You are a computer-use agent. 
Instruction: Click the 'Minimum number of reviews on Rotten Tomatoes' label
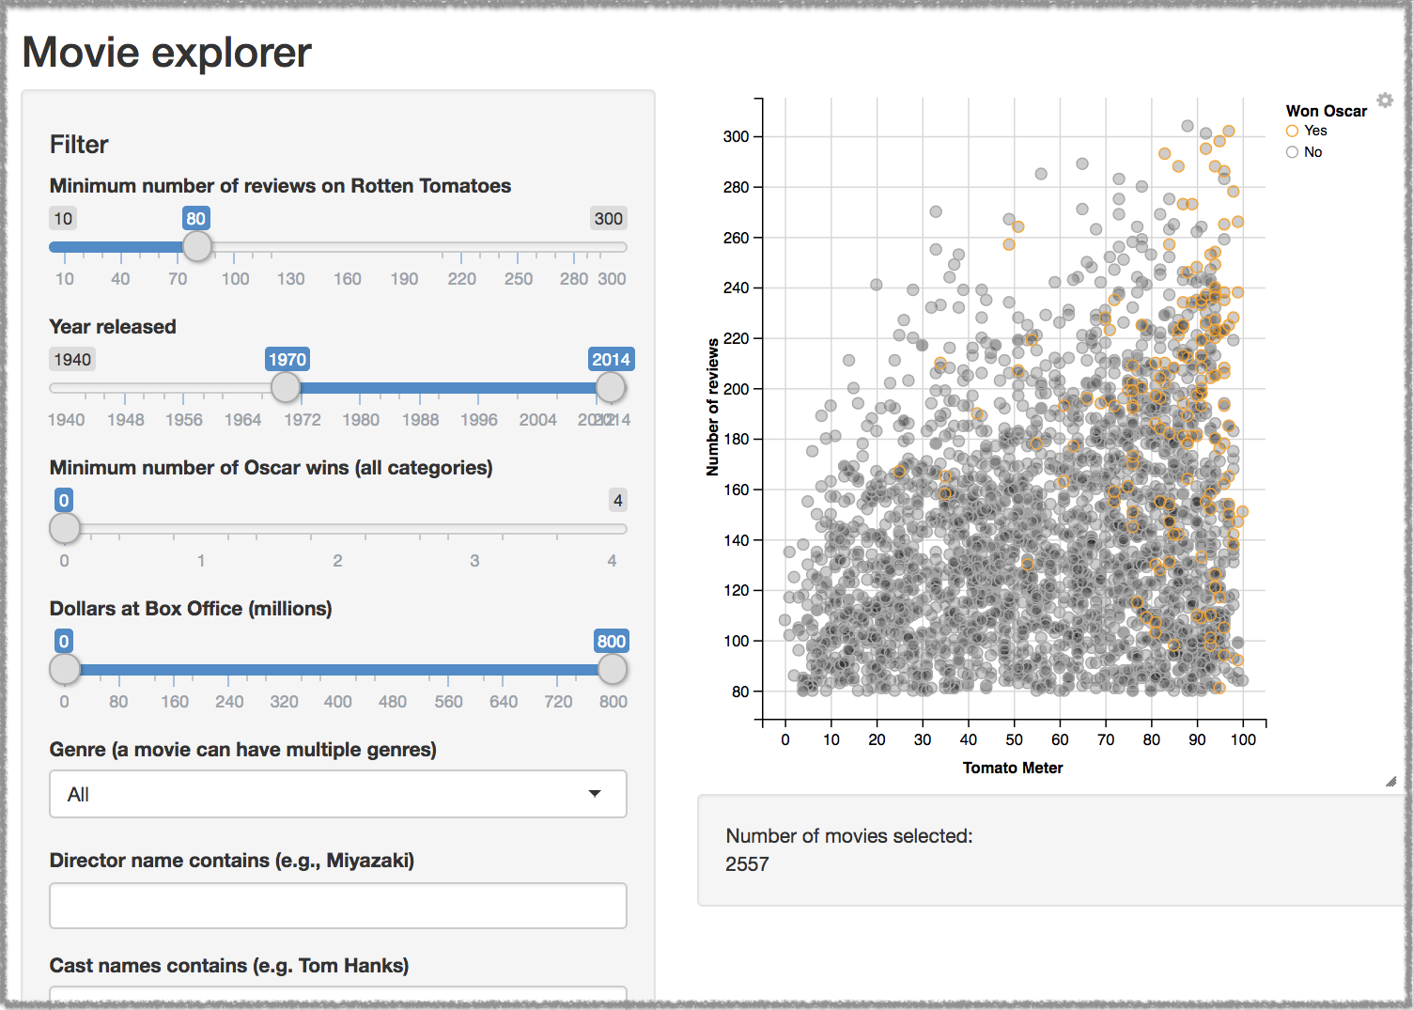(280, 186)
